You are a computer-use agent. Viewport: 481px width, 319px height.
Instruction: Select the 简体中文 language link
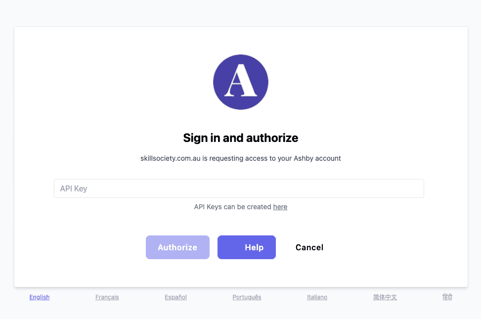[385, 297]
